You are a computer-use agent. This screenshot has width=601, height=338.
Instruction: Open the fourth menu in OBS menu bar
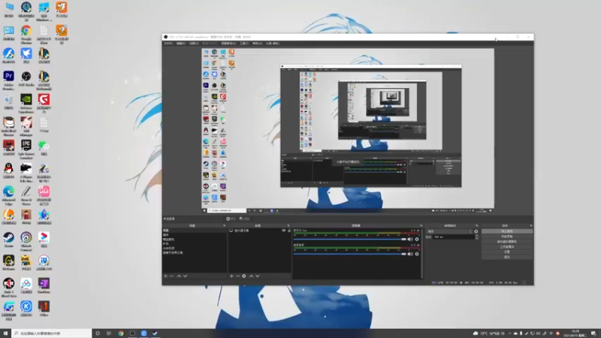click(210, 44)
